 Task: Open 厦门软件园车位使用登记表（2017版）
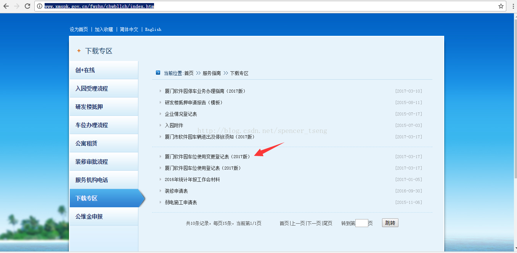203,168
